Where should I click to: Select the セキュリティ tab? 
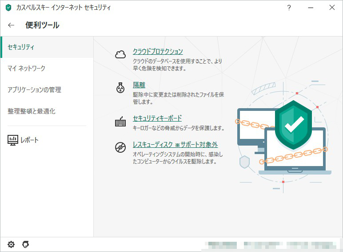tap(47, 47)
